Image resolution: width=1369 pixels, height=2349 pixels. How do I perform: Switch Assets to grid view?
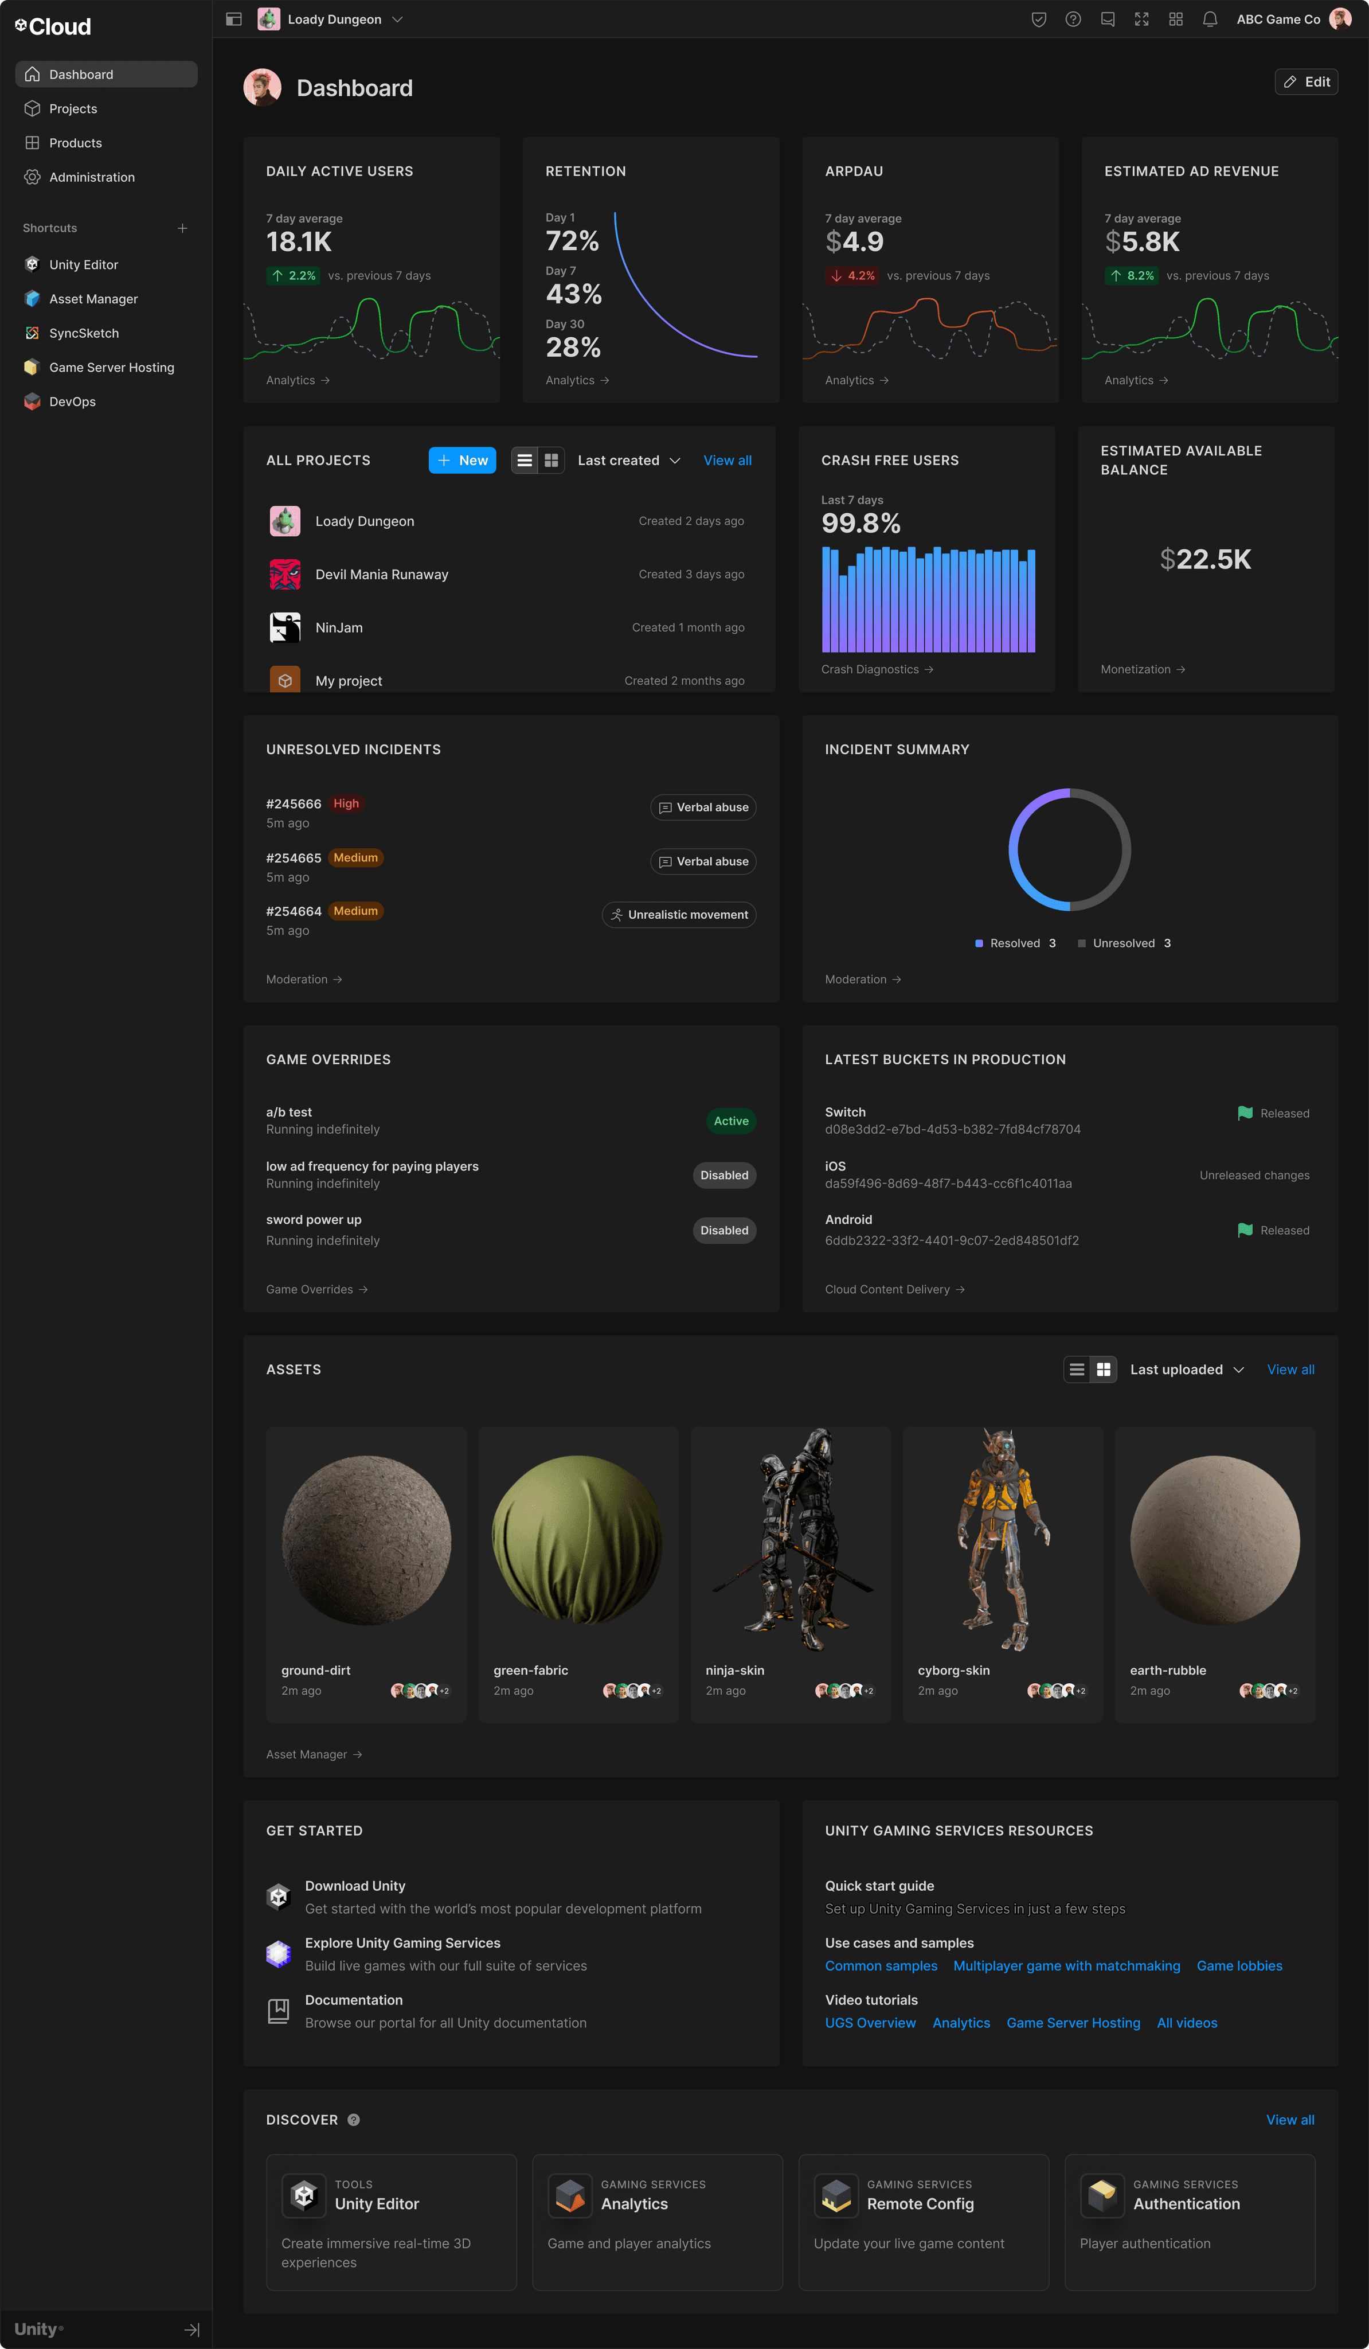(x=1104, y=1369)
